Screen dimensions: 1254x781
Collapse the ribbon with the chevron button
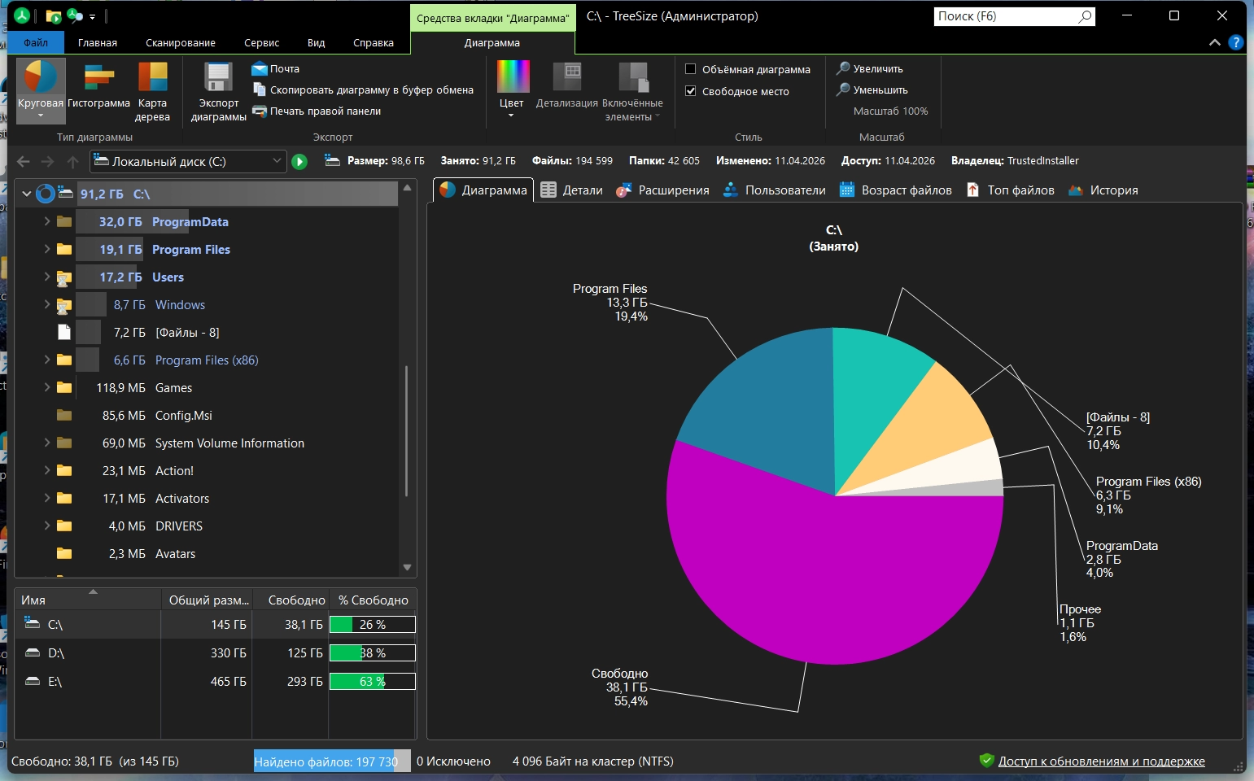tap(1214, 42)
